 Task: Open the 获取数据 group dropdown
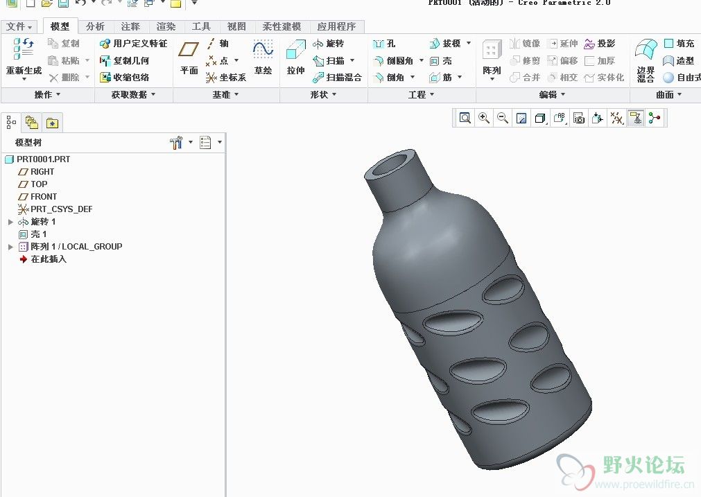click(x=133, y=95)
